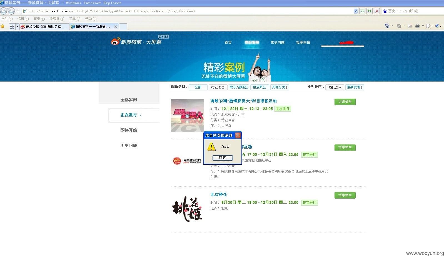Click the Home house toolbar icon
The height and width of the screenshot is (256, 444).
click(x=387, y=26)
